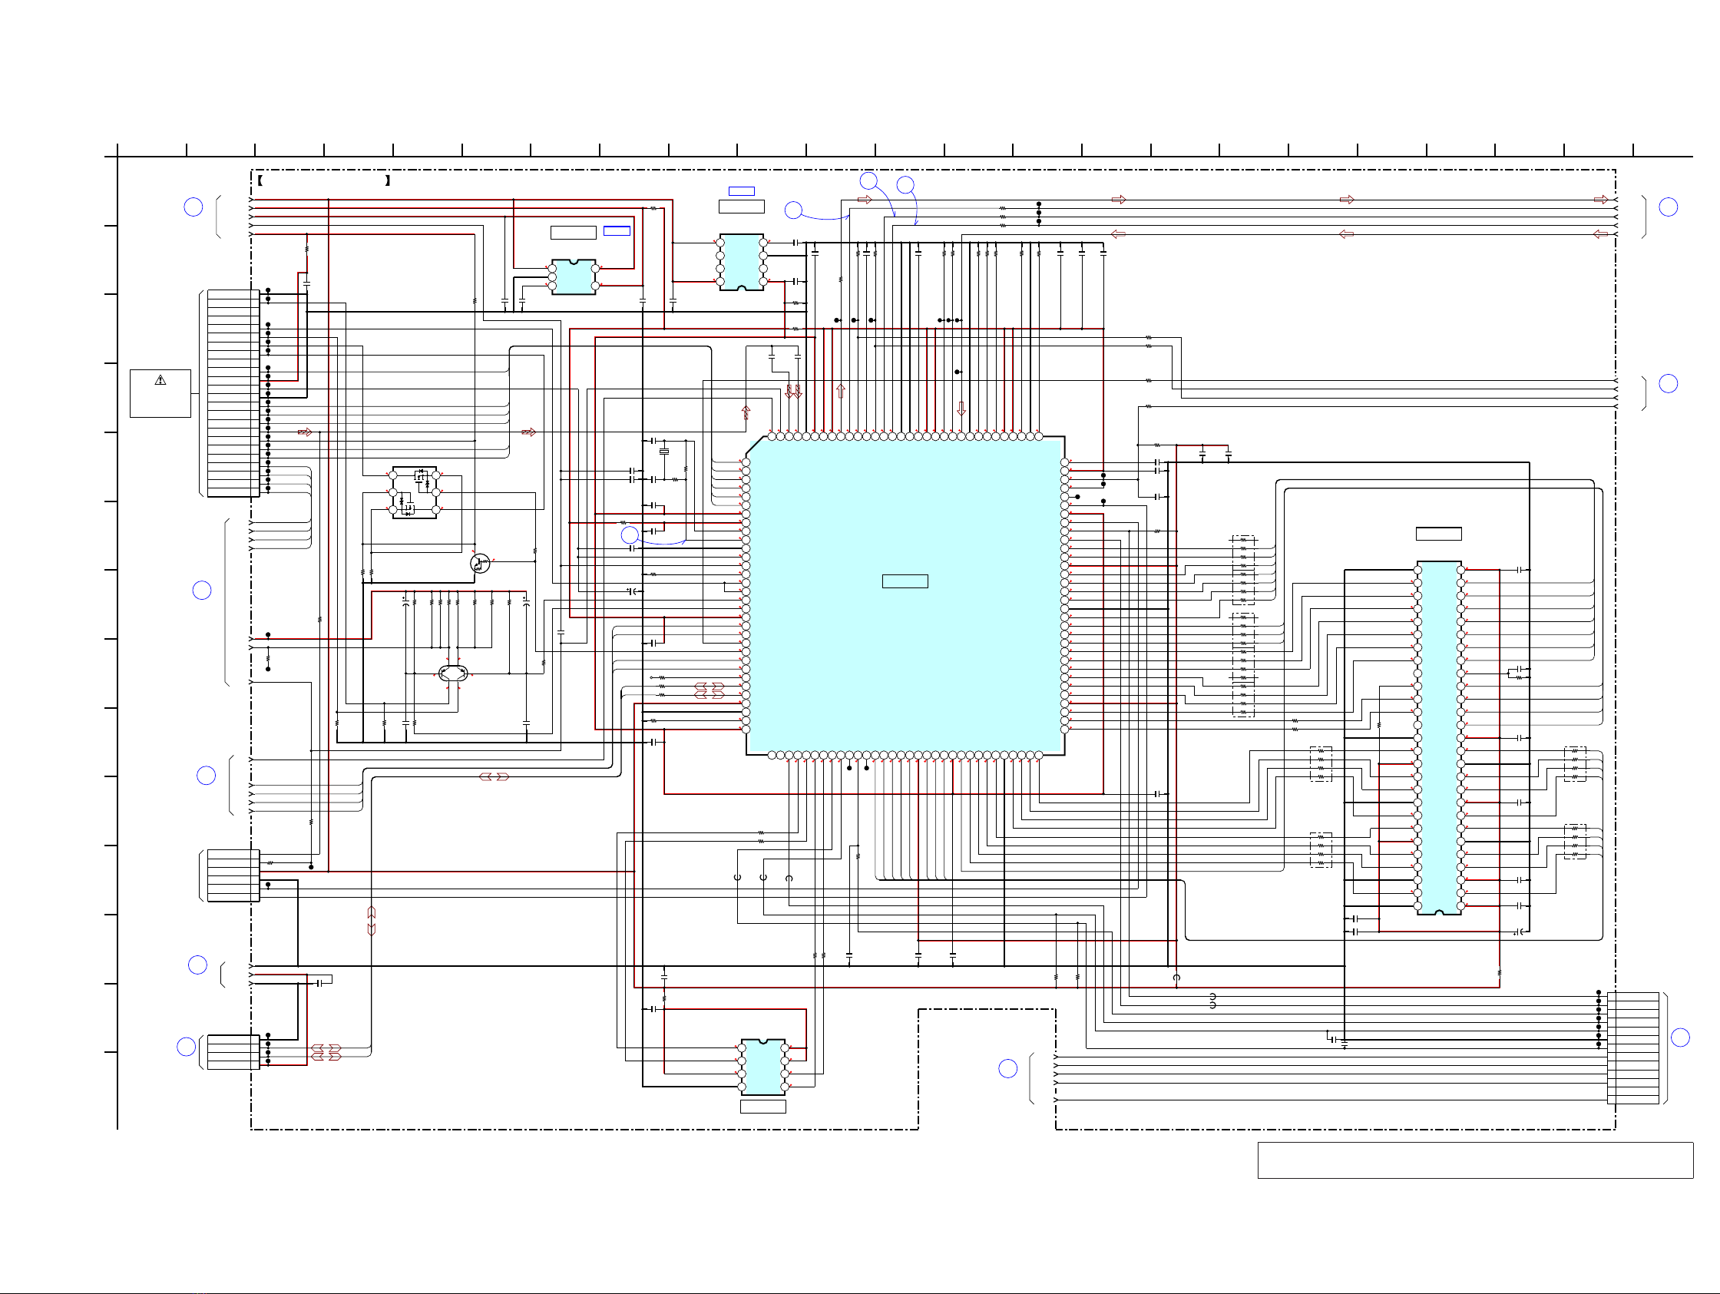Select the cyan eight-pin IC at top center
Screen dimensions: 1720x1294
tap(741, 262)
